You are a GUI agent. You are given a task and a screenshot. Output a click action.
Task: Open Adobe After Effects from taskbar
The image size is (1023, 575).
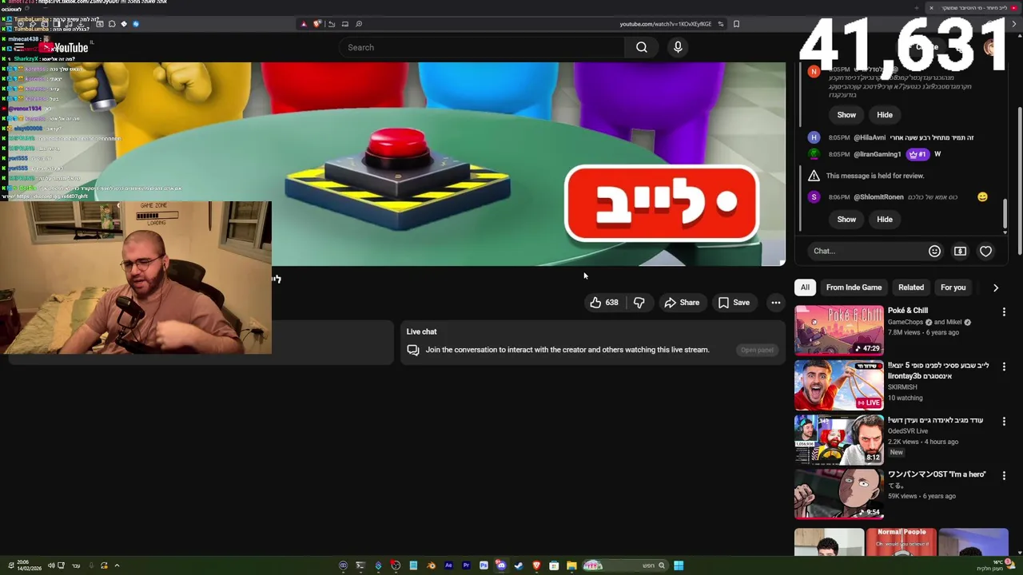(448, 565)
